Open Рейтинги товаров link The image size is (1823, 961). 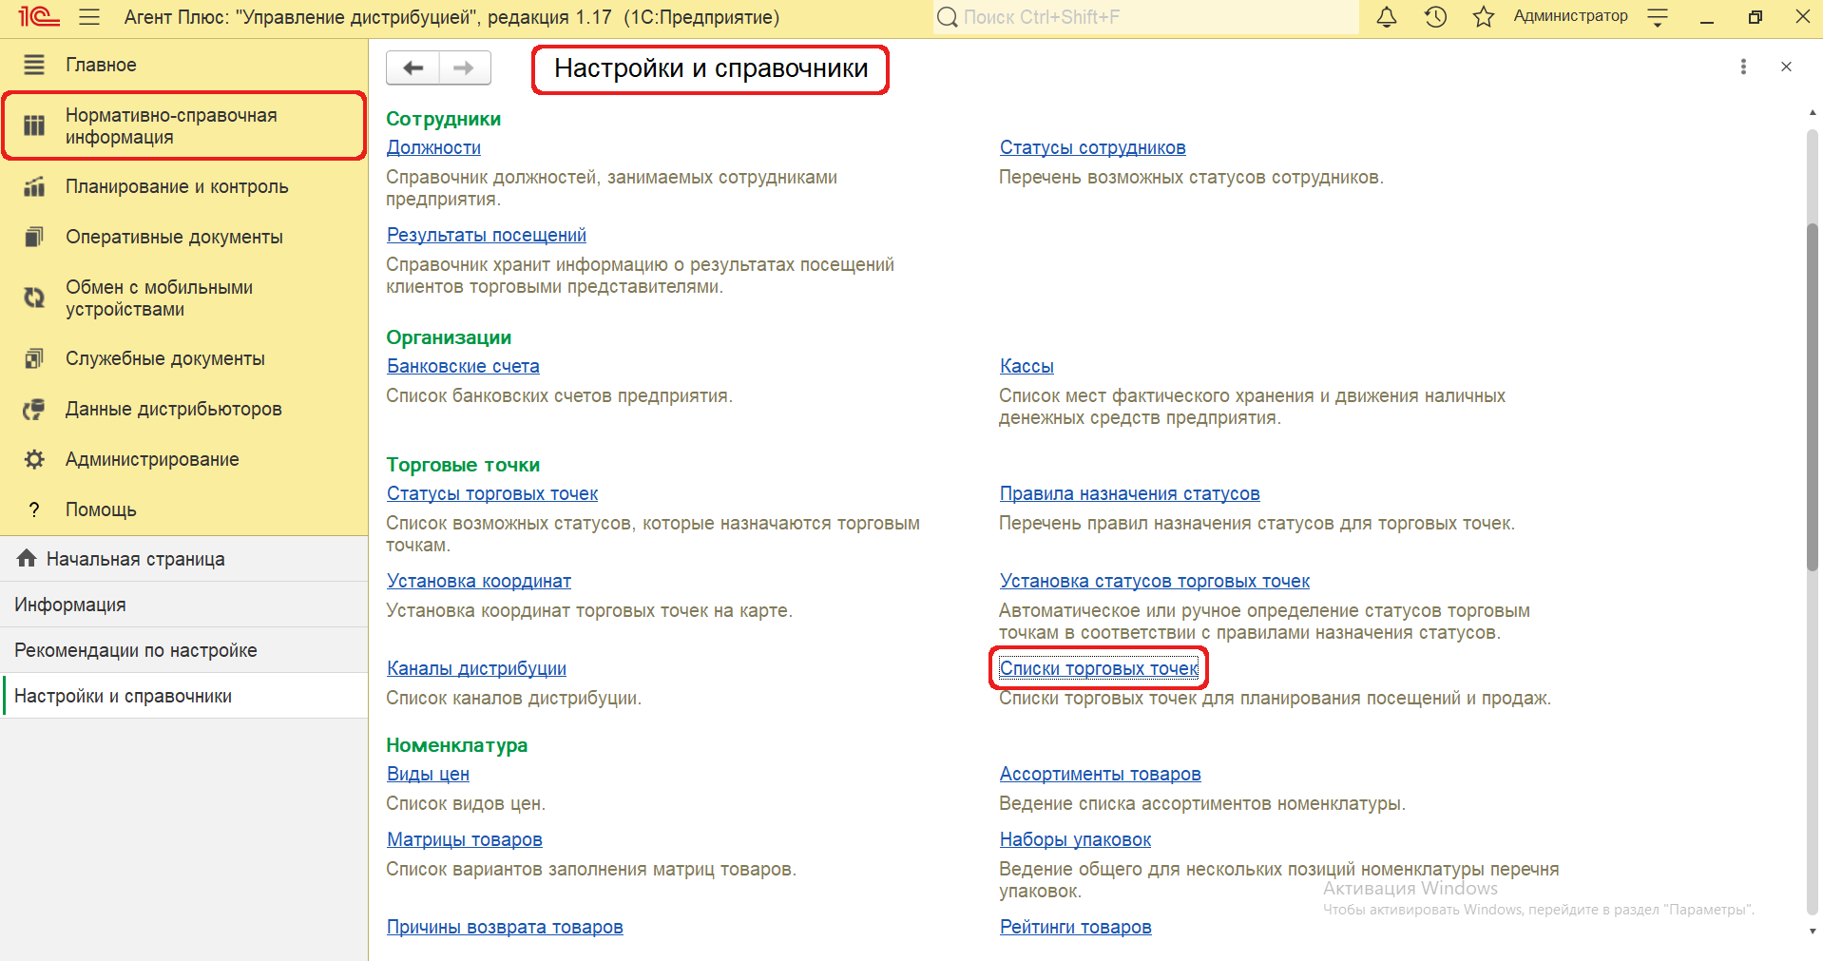click(1075, 927)
